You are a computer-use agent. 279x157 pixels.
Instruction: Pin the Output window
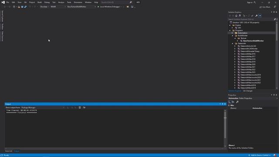tap(223, 104)
